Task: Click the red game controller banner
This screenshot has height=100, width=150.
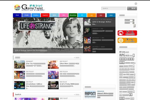Action: pyautogui.click(x=127, y=33)
